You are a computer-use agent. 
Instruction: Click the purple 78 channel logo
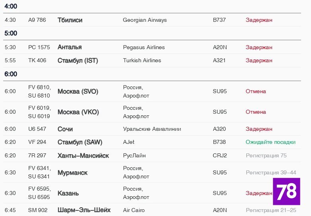click(286, 191)
